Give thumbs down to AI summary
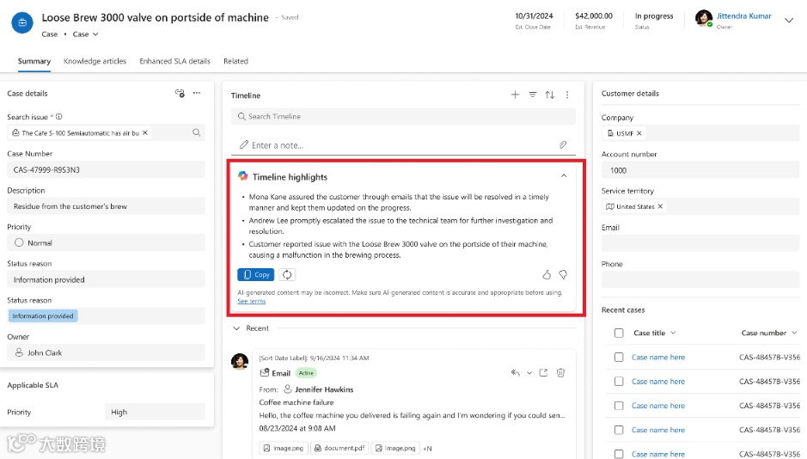 pyautogui.click(x=563, y=275)
